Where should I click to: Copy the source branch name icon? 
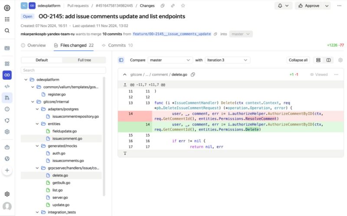pyautogui.click(x=215, y=34)
